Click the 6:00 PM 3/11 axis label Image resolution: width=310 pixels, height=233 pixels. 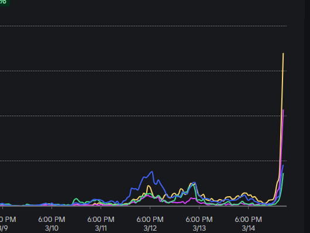pos(101,224)
